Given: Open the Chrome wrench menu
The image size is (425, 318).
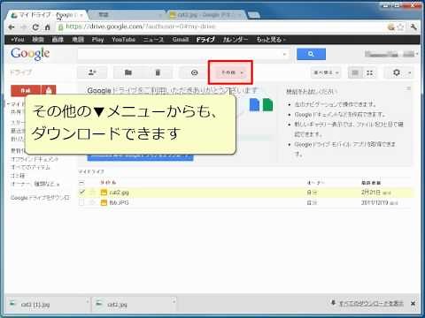Looking at the screenshot, I should (x=413, y=27).
